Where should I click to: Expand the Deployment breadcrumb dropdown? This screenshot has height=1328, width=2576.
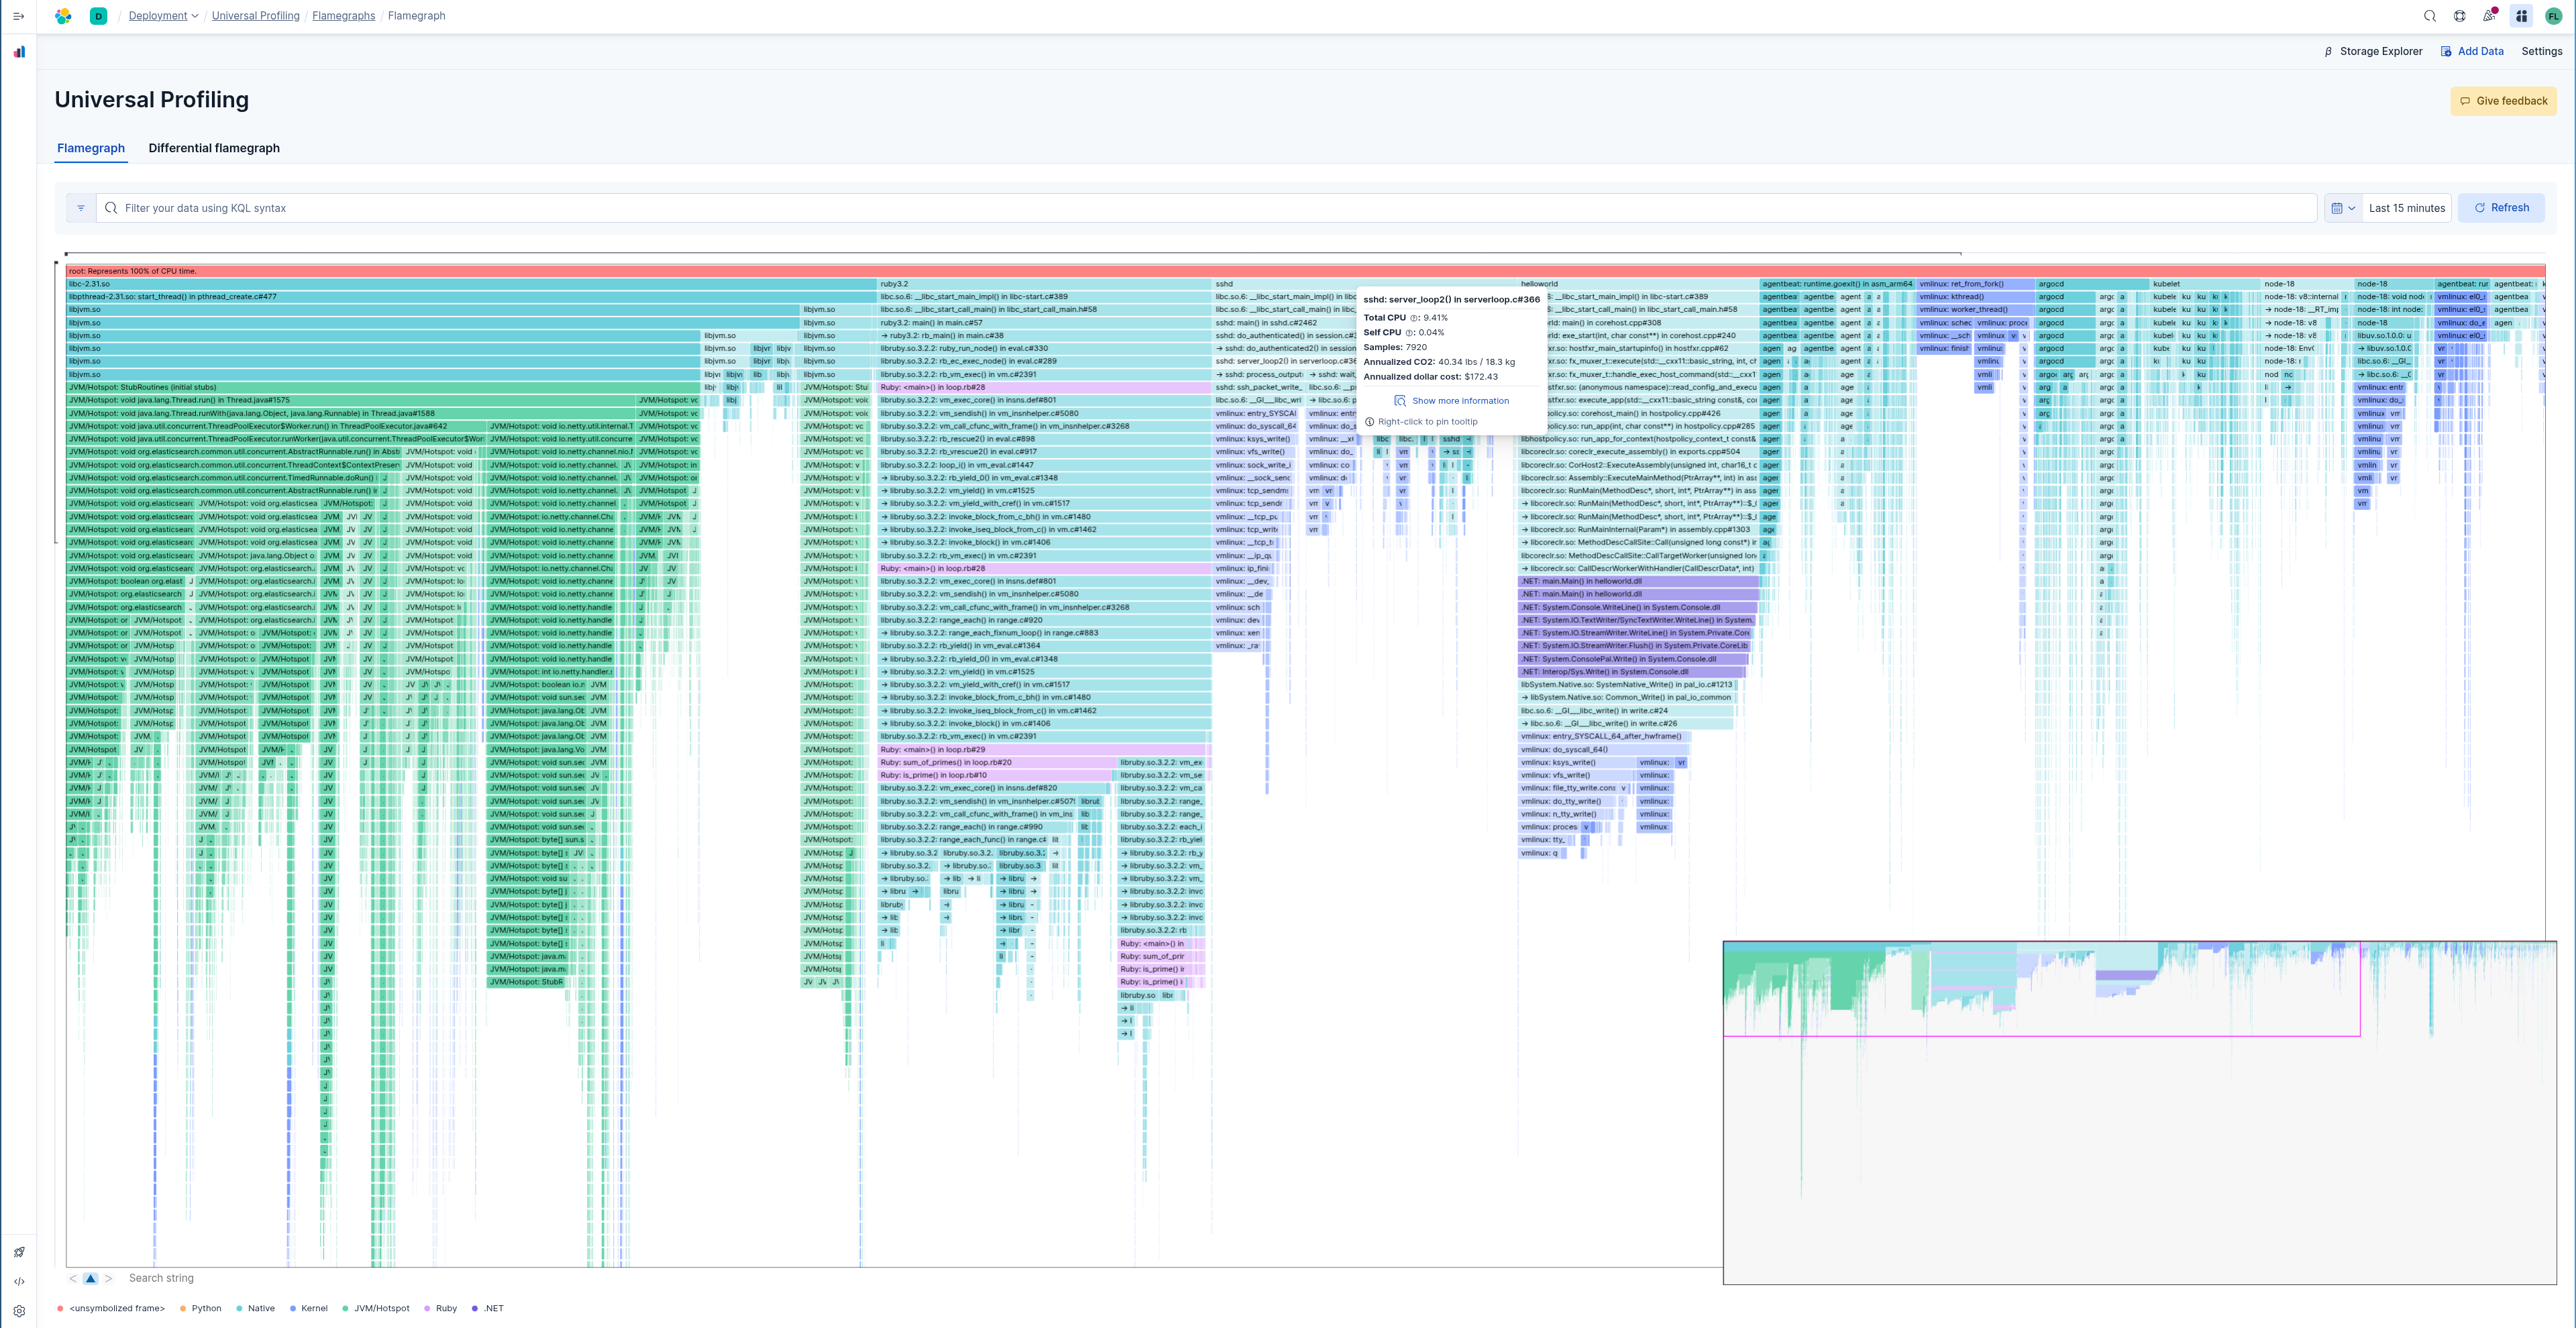[195, 15]
